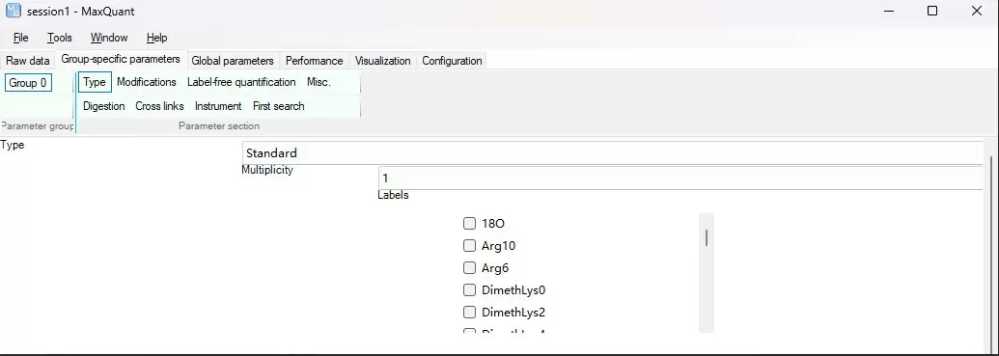Open the Digestion parameter section
Screen dimensions: 999x356
104,106
